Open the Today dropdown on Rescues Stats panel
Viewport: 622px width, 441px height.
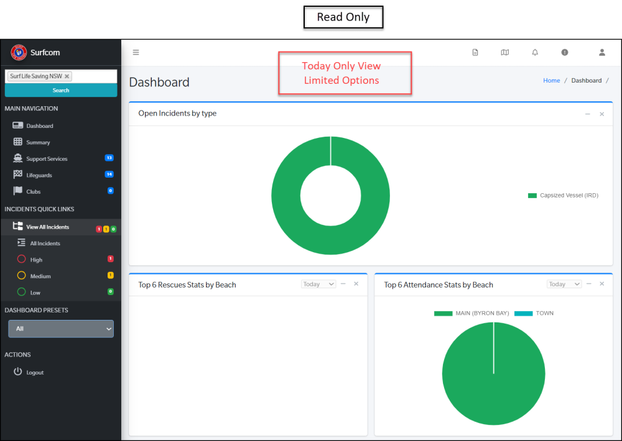point(318,284)
